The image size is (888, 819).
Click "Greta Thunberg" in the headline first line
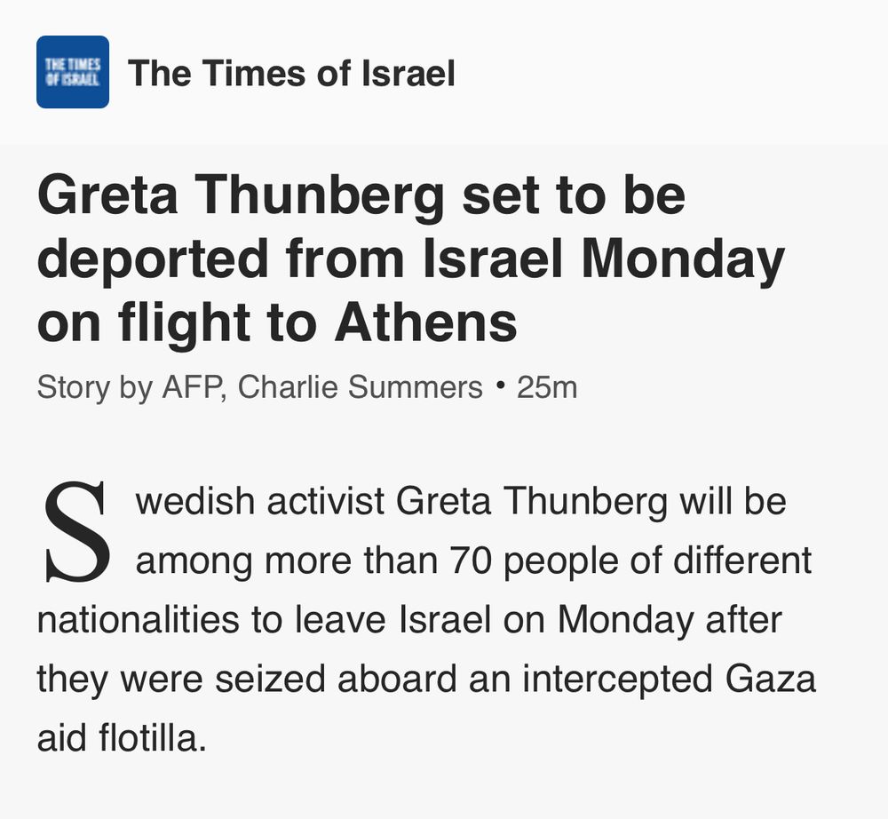[241, 195]
